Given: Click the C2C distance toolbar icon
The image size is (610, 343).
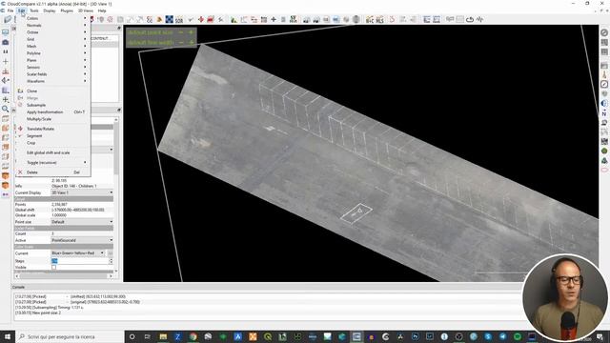Looking at the screenshot, I should tap(370, 19).
